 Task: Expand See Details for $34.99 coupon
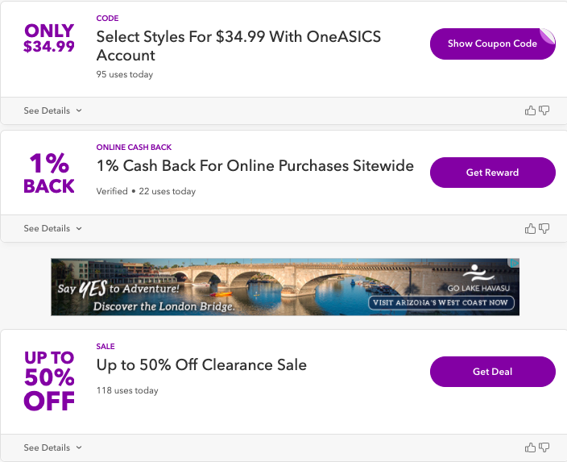[53, 110]
